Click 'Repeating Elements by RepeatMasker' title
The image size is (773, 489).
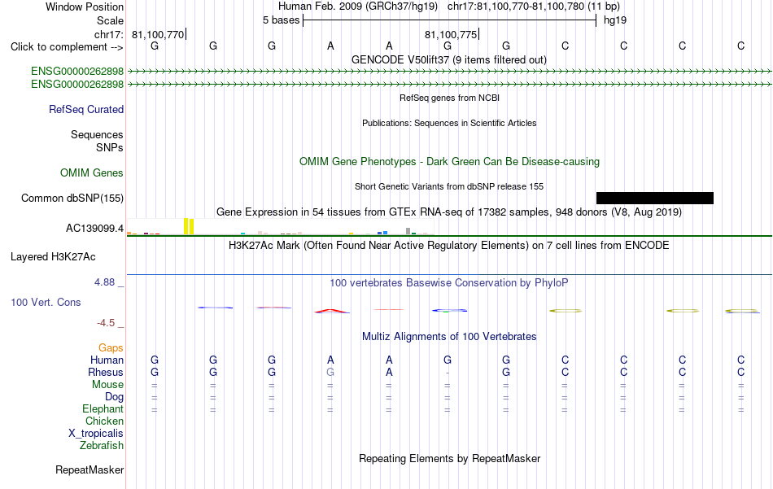[449, 459]
